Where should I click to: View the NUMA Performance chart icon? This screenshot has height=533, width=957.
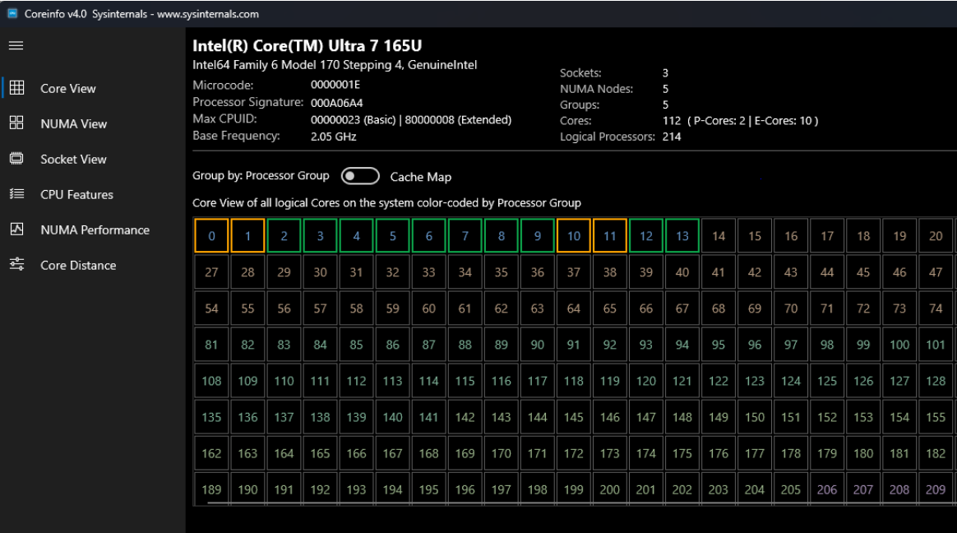tap(16, 229)
